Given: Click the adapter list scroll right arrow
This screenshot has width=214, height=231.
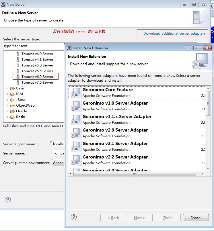Looking at the screenshot, I should tap(203, 174).
